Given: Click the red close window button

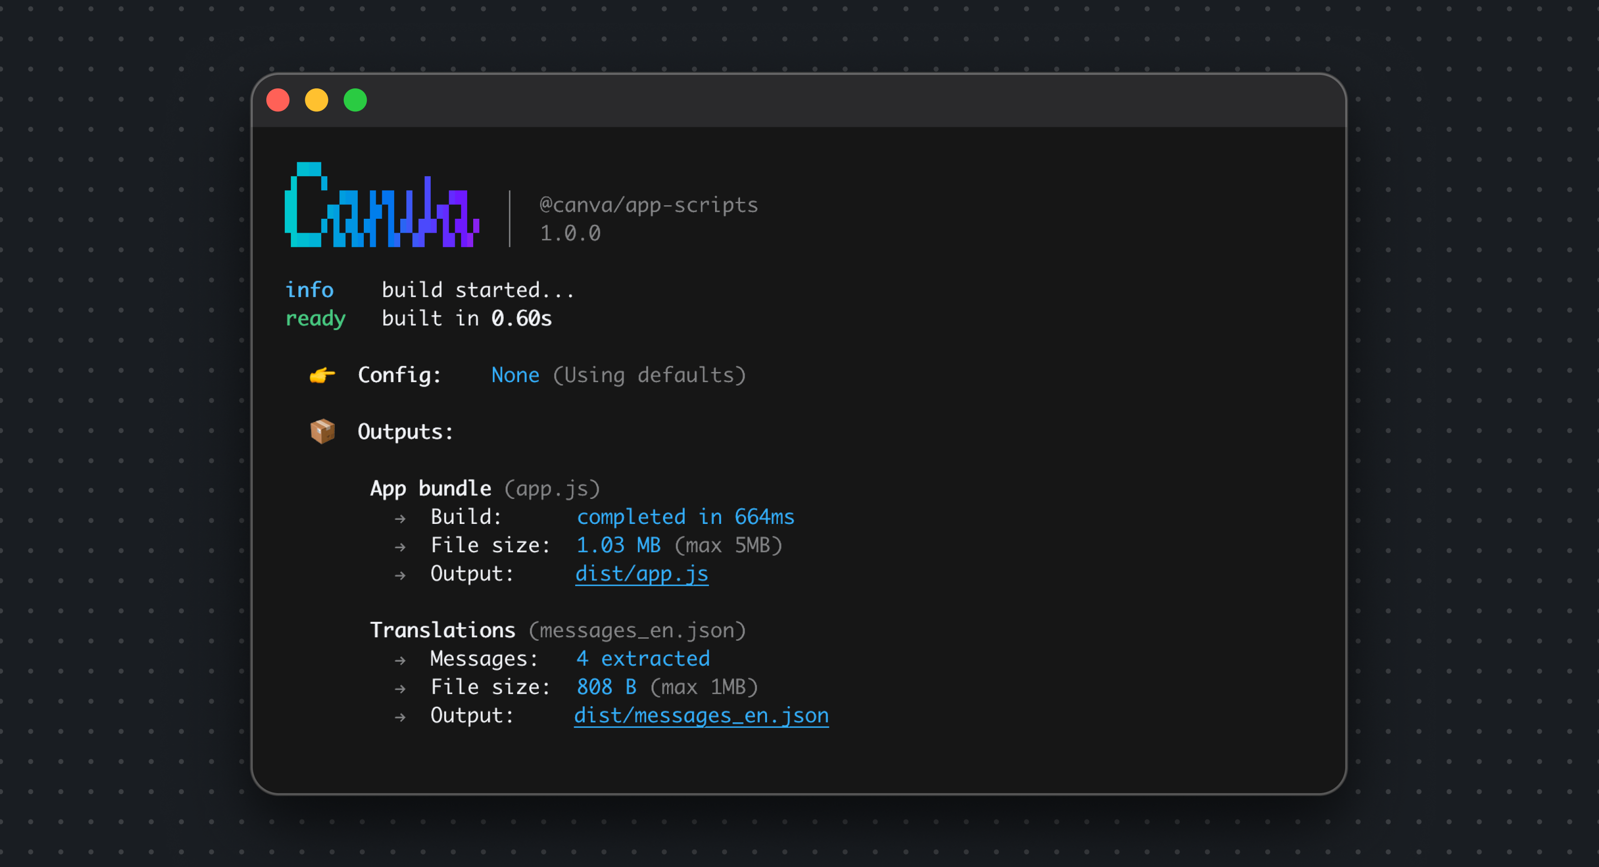Looking at the screenshot, I should click(x=277, y=100).
